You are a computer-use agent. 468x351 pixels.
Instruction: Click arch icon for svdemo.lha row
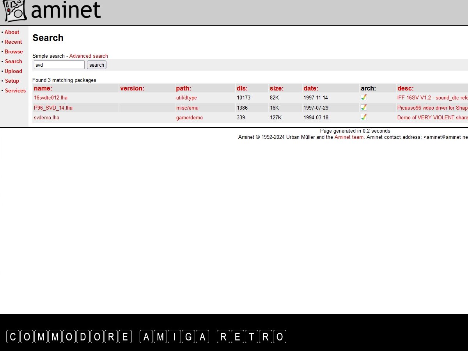click(x=364, y=117)
